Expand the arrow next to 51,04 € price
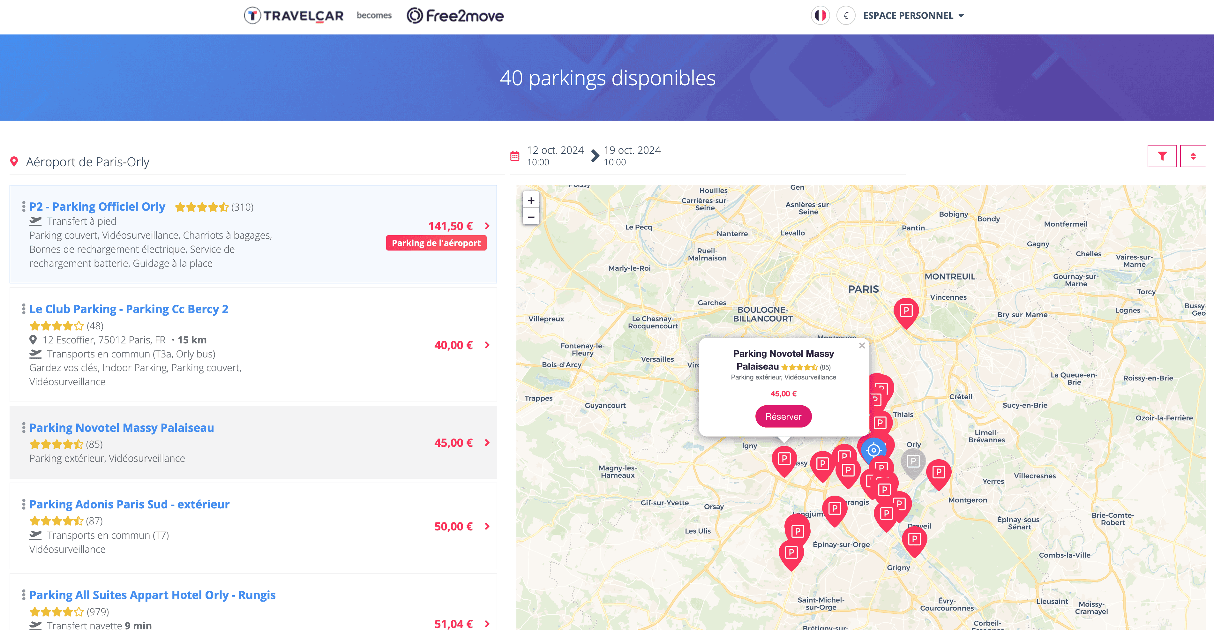The width and height of the screenshot is (1214, 630). pos(487,624)
